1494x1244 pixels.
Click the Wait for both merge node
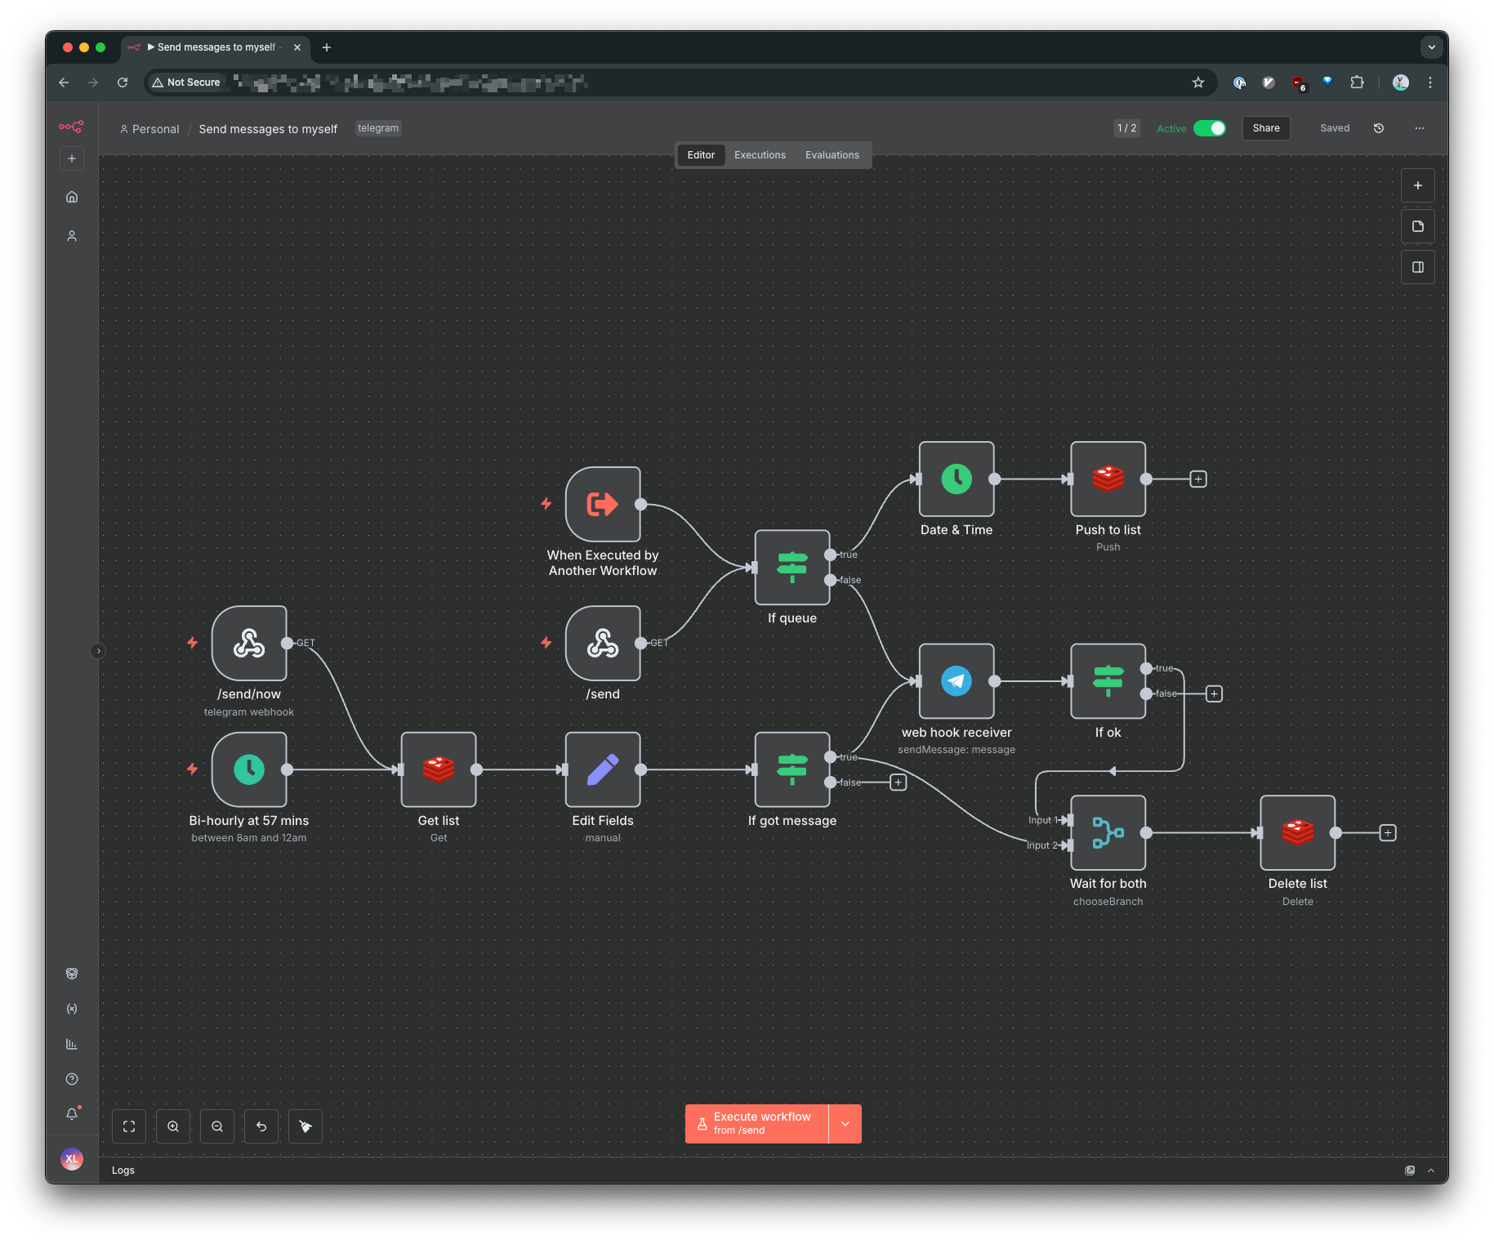pos(1108,832)
